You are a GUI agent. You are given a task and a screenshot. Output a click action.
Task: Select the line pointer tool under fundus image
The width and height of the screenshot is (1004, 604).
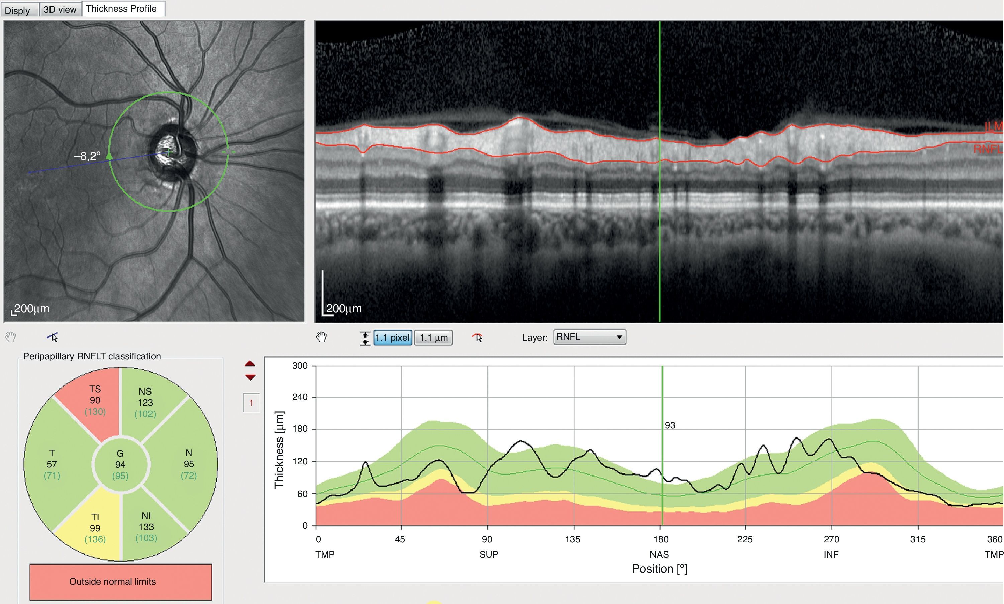(x=53, y=337)
